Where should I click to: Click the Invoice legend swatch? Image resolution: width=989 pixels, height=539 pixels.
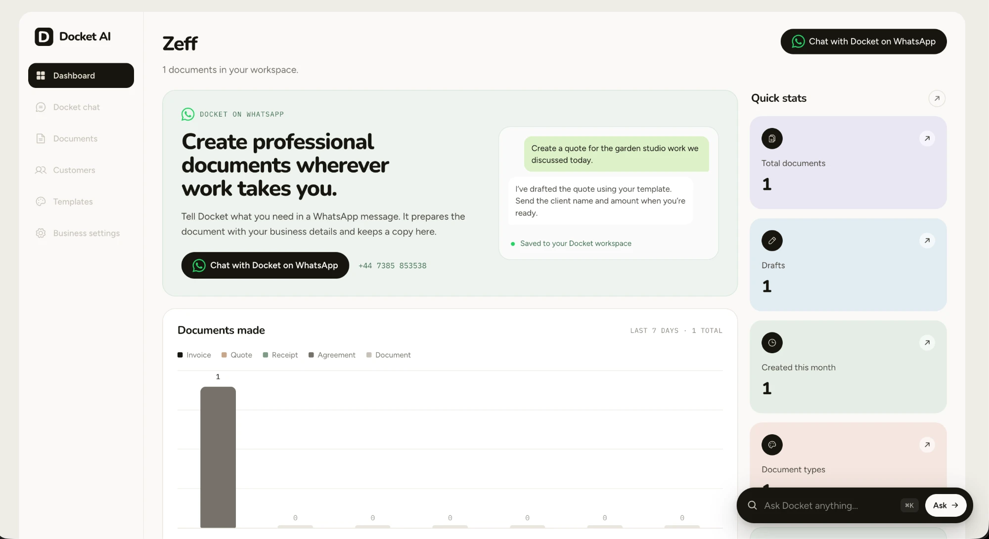(180, 355)
